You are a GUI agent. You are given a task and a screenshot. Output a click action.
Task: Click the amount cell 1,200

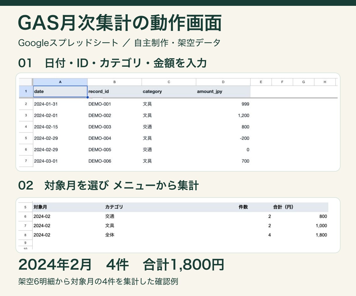(x=223, y=115)
